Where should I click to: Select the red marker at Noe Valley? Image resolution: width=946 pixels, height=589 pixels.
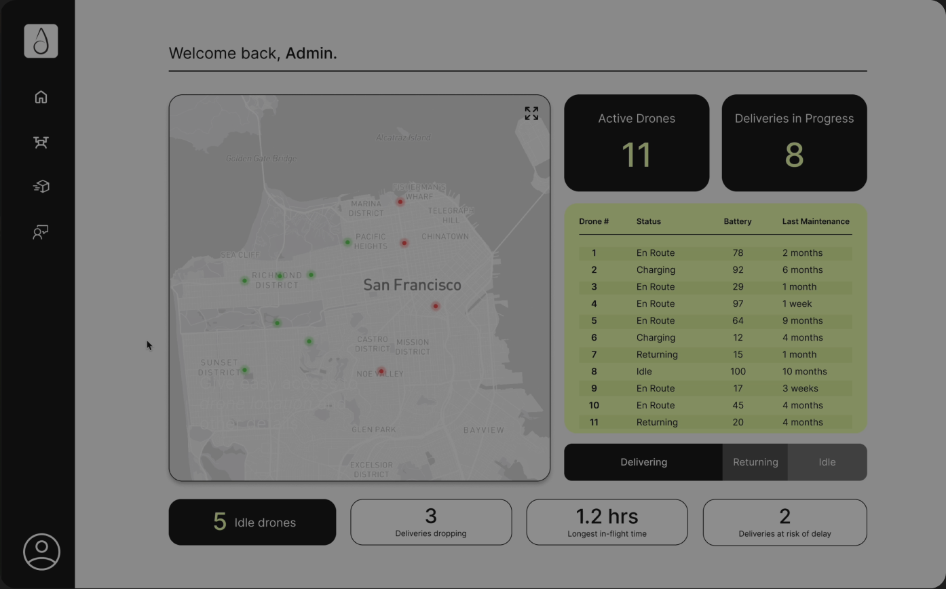[381, 371]
